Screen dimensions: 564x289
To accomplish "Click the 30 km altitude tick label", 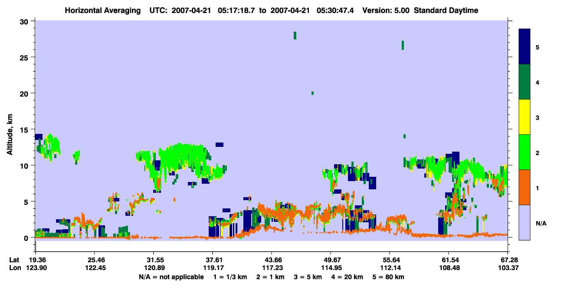I will [x=26, y=21].
